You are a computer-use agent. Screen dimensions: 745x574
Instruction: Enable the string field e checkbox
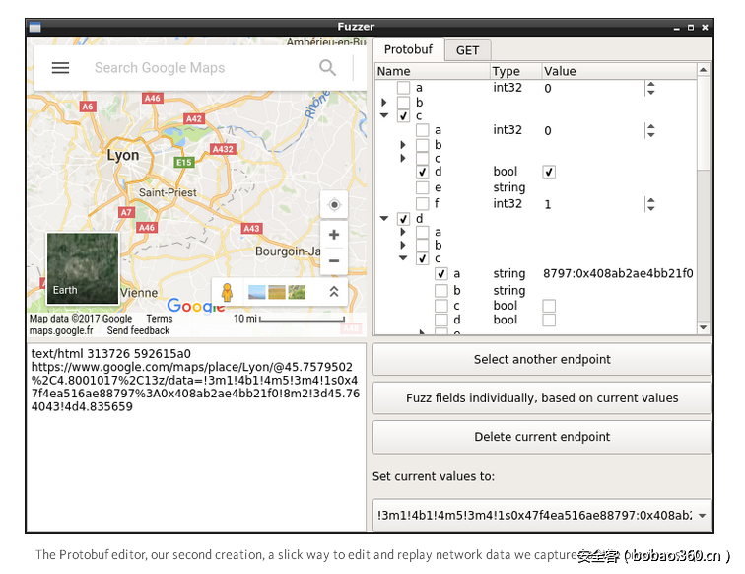[x=422, y=187]
